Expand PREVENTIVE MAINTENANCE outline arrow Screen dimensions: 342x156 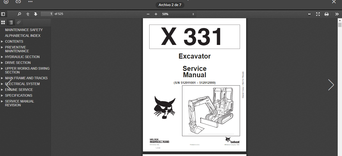tap(2, 47)
